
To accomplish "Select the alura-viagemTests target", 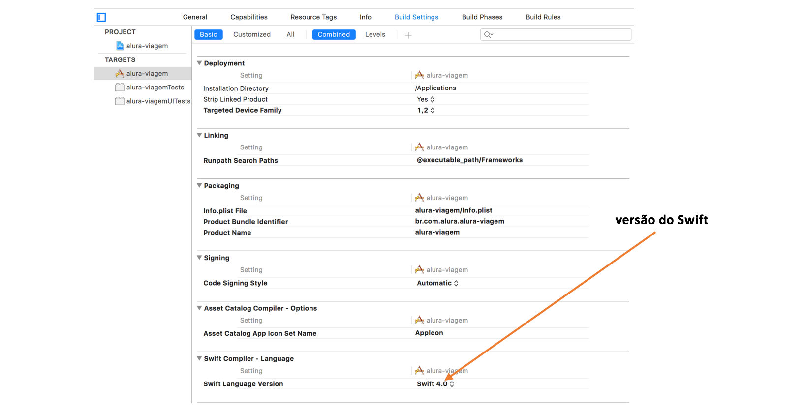I will click(155, 87).
